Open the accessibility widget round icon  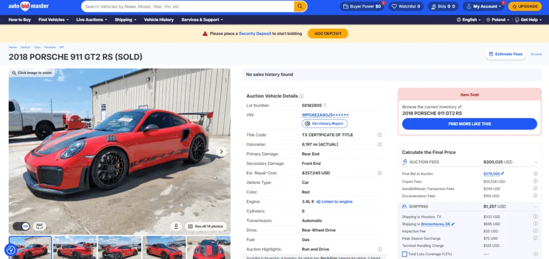click(11, 249)
